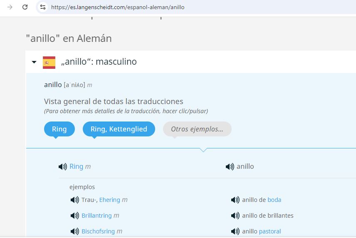356x238 pixels.
Task: Play pronunciation of Bischofsring
Action: pyautogui.click(x=75, y=231)
